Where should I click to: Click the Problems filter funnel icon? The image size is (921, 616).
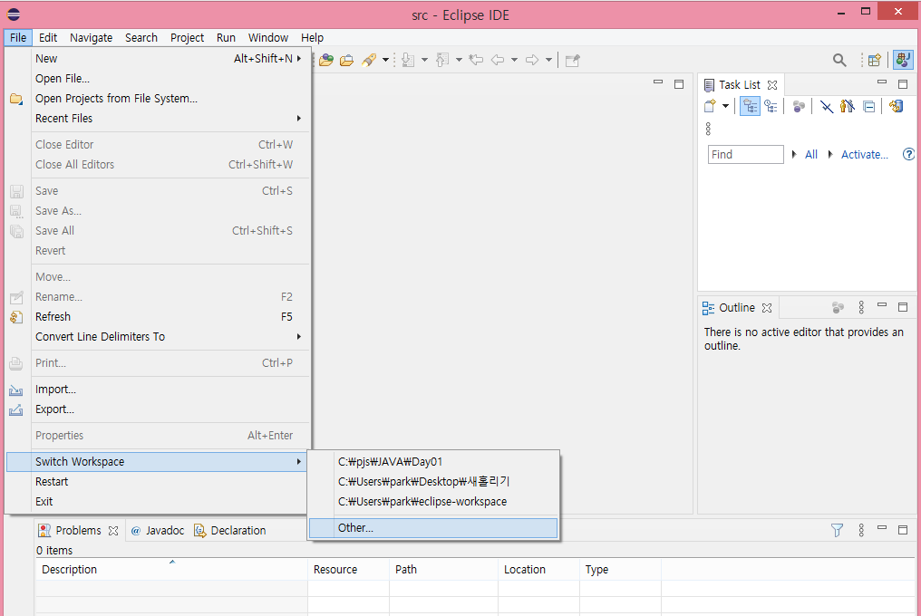837,530
